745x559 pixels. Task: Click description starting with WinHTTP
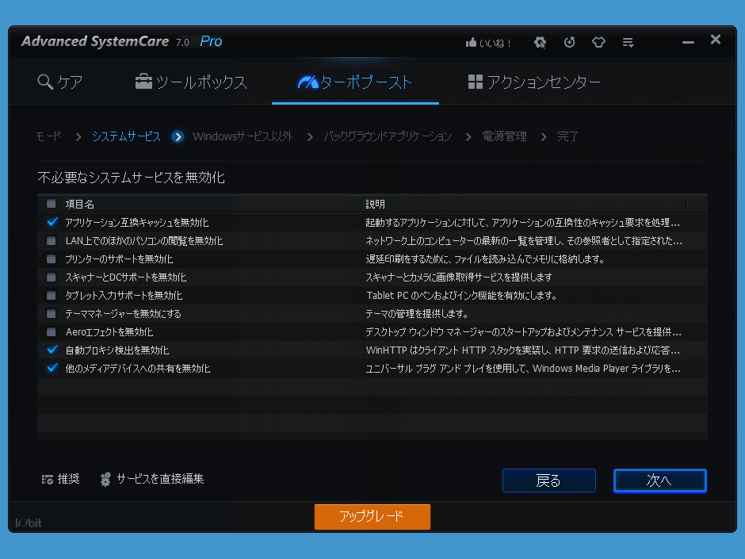point(523,350)
